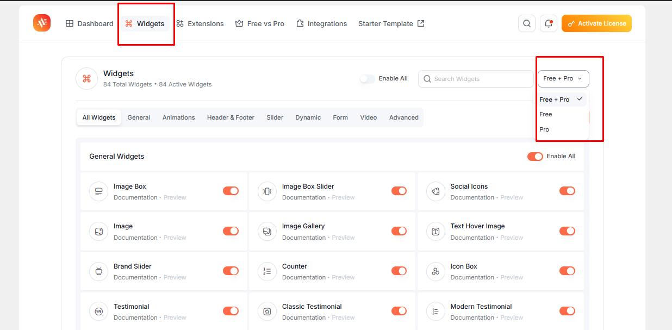Click the orange app logo icon

(x=42, y=23)
